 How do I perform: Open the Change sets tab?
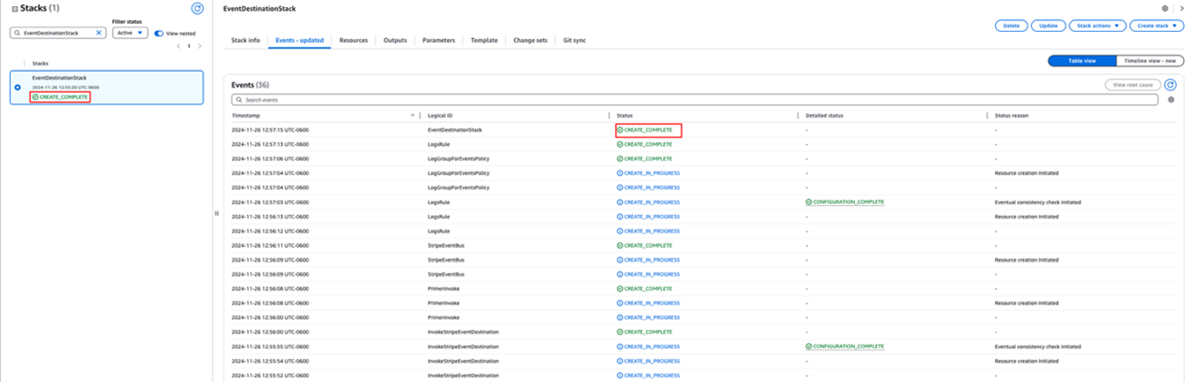530,40
